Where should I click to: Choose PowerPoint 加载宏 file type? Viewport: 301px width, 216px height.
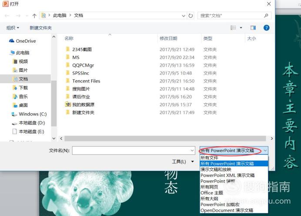(x=234, y=205)
